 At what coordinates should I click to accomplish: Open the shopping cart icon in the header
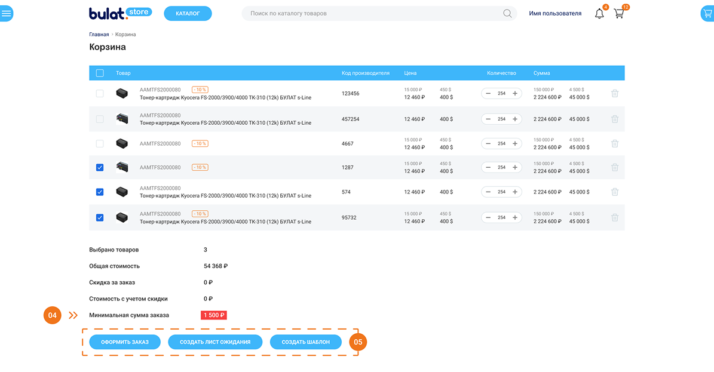coord(619,14)
